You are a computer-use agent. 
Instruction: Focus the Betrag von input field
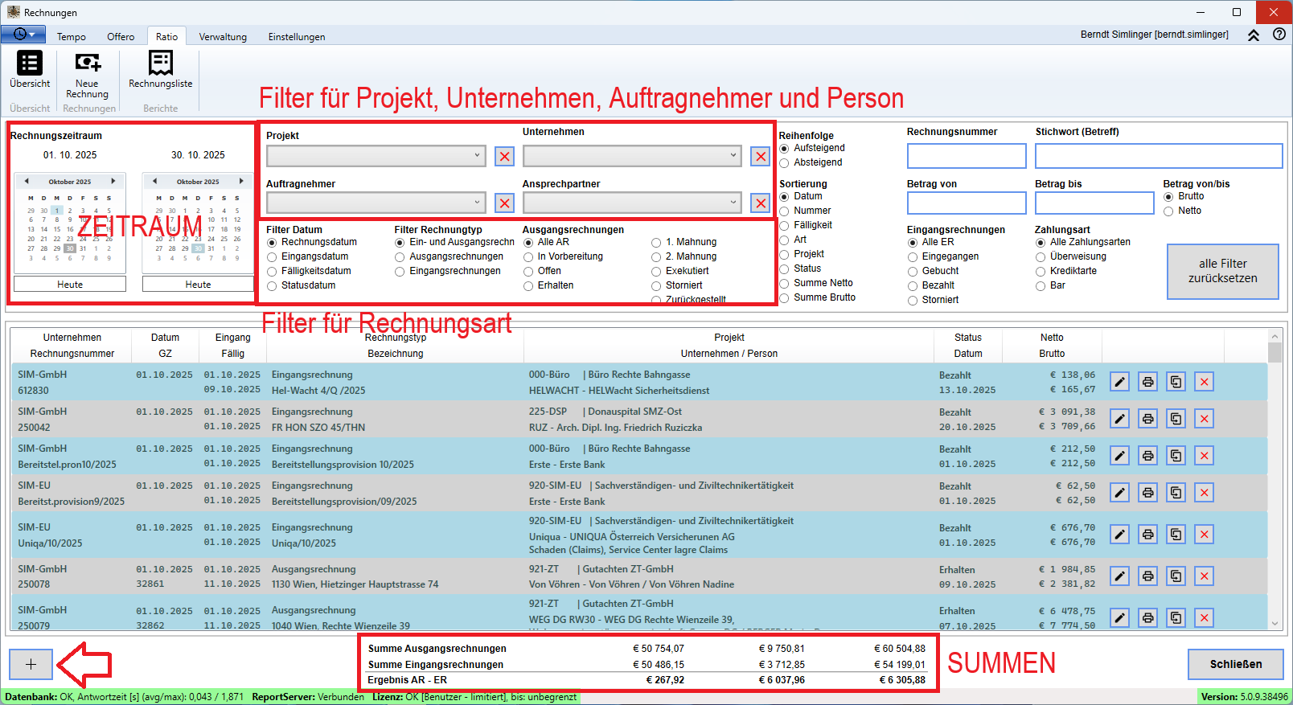pyautogui.click(x=967, y=203)
